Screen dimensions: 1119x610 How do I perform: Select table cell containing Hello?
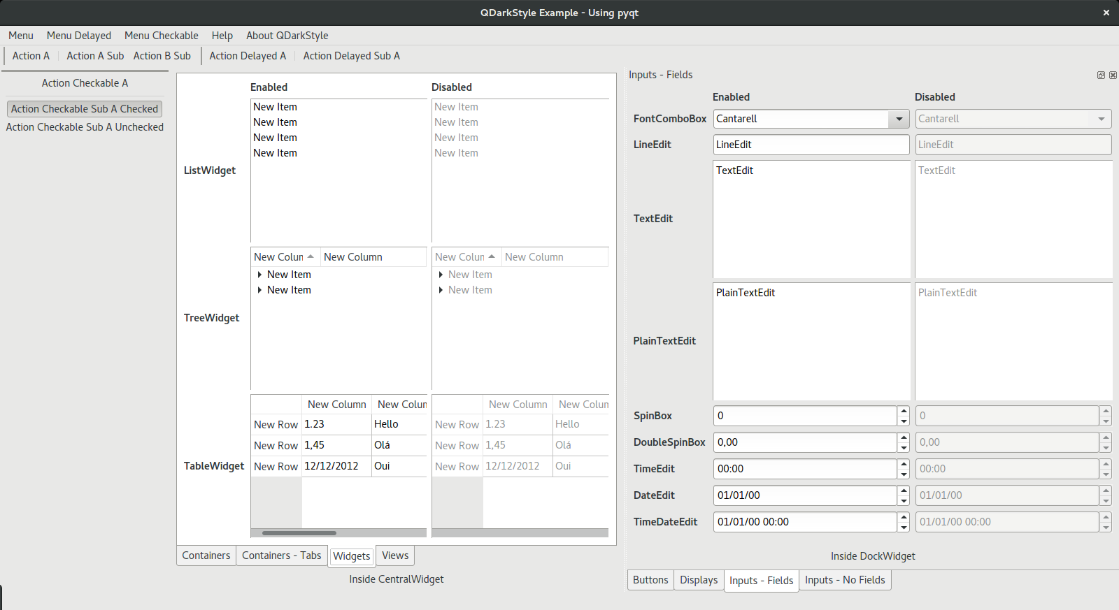pyautogui.click(x=399, y=424)
